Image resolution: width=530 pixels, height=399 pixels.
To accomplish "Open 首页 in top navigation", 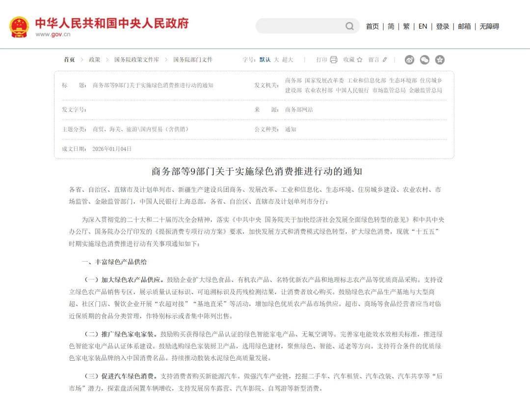I will point(372,27).
